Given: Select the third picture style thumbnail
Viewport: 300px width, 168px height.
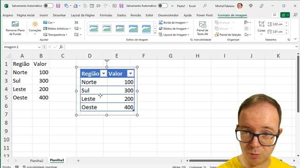Looking at the screenshot, I should 120,28.
